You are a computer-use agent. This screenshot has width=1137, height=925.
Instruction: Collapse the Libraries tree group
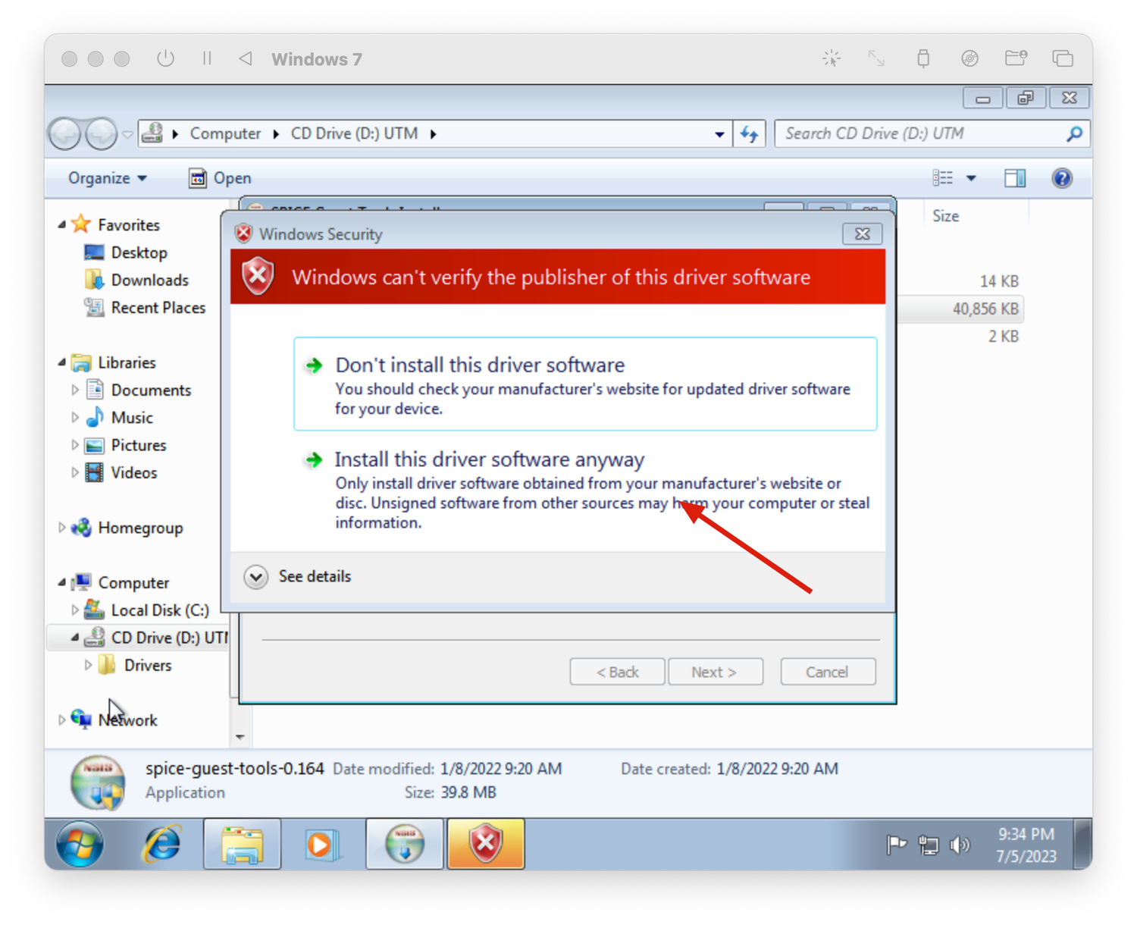(x=62, y=363)
